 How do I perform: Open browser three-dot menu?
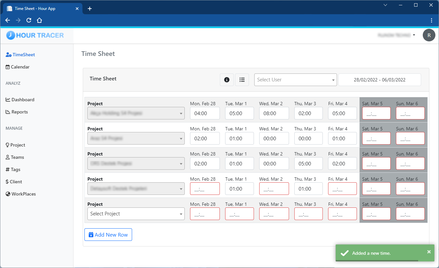click(x=431, y=20)
